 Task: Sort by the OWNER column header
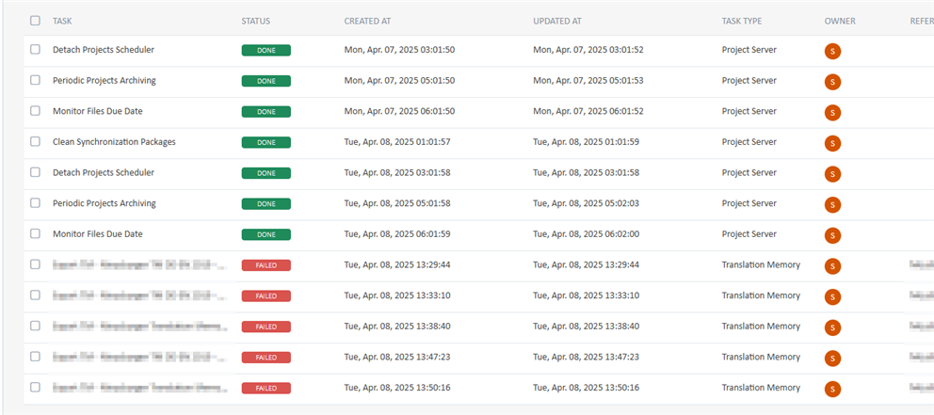[x=840, y=21]
